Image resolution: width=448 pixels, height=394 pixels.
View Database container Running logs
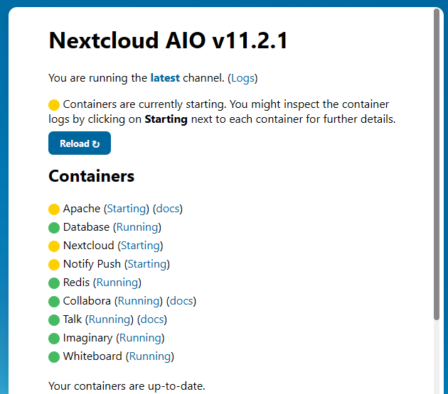(x=137, y=227)
